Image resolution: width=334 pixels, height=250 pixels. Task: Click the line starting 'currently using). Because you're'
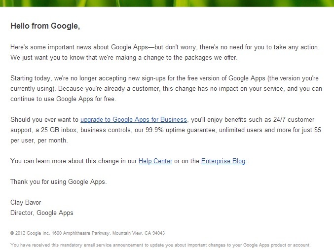[166, 89]
